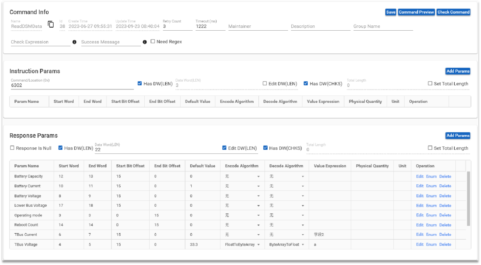Viewport: 481px width, 265px height.
Task: Uncheck Has DW(LEN) in Instruction Params
Action: coord(140,84)
